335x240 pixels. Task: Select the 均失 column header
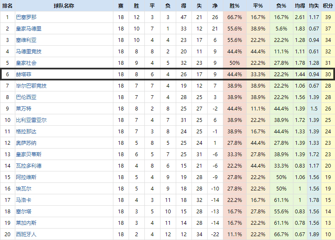[314, 6]
